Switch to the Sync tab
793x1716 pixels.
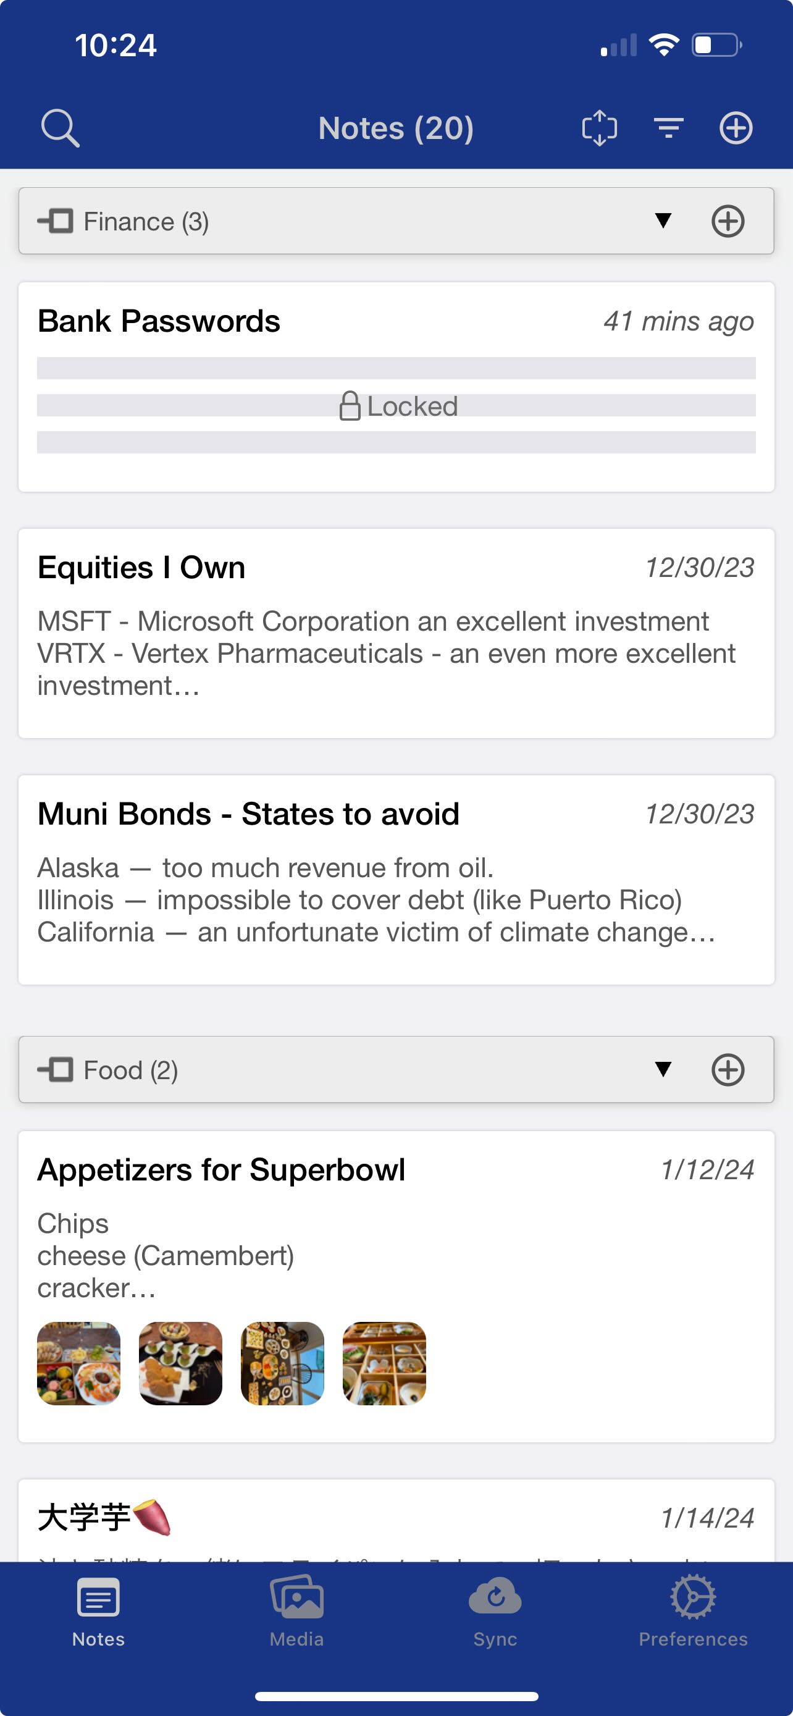click(495, 1610)
